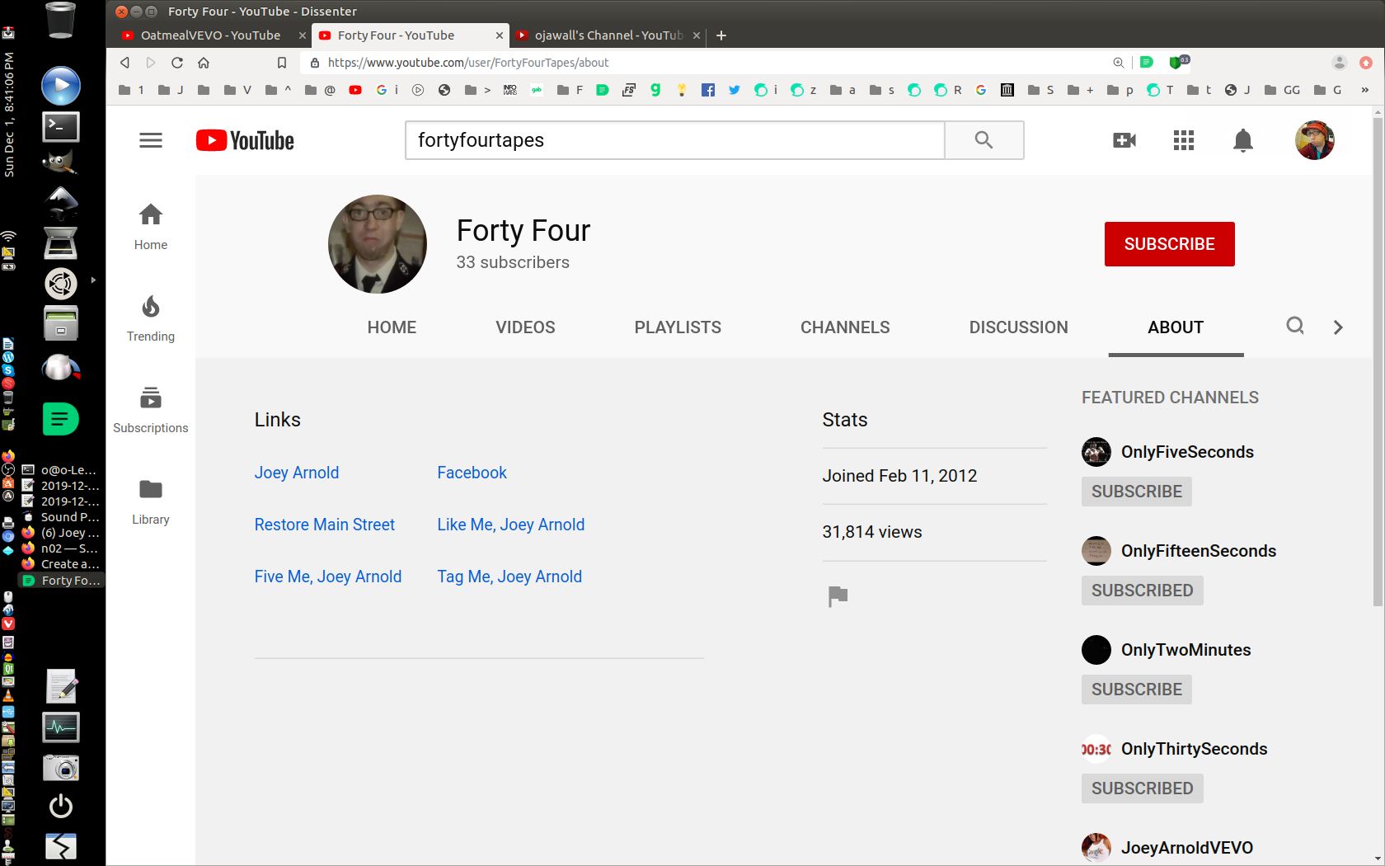Switch to the DISCUSSION tab
Viewport: 1385px width, 866px height.
point(1018,327)
